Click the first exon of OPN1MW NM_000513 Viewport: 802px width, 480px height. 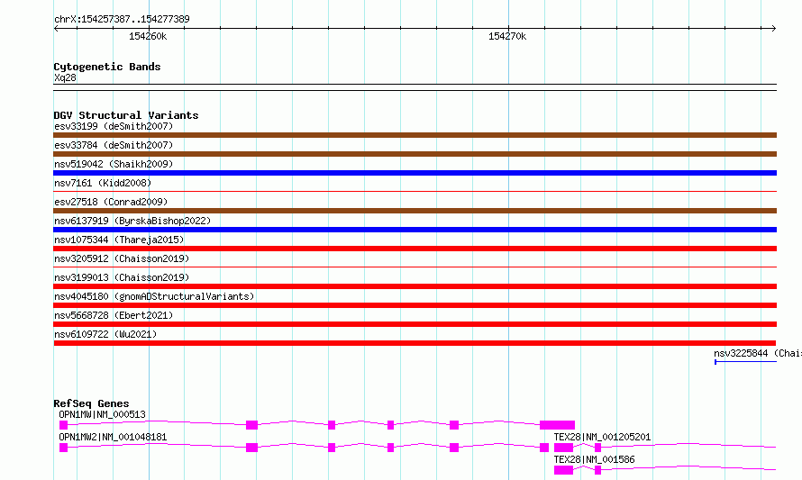click(x=63, y=425)
